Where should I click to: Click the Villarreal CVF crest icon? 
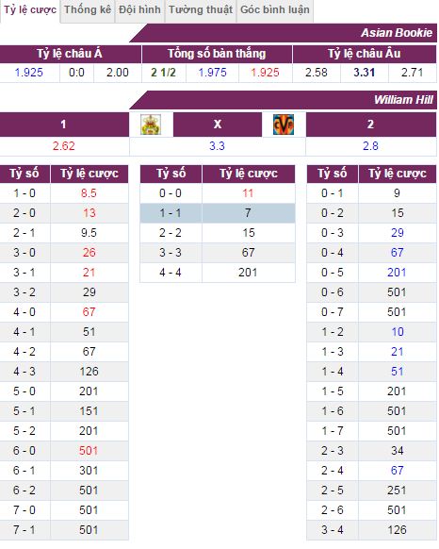[284, 125]
